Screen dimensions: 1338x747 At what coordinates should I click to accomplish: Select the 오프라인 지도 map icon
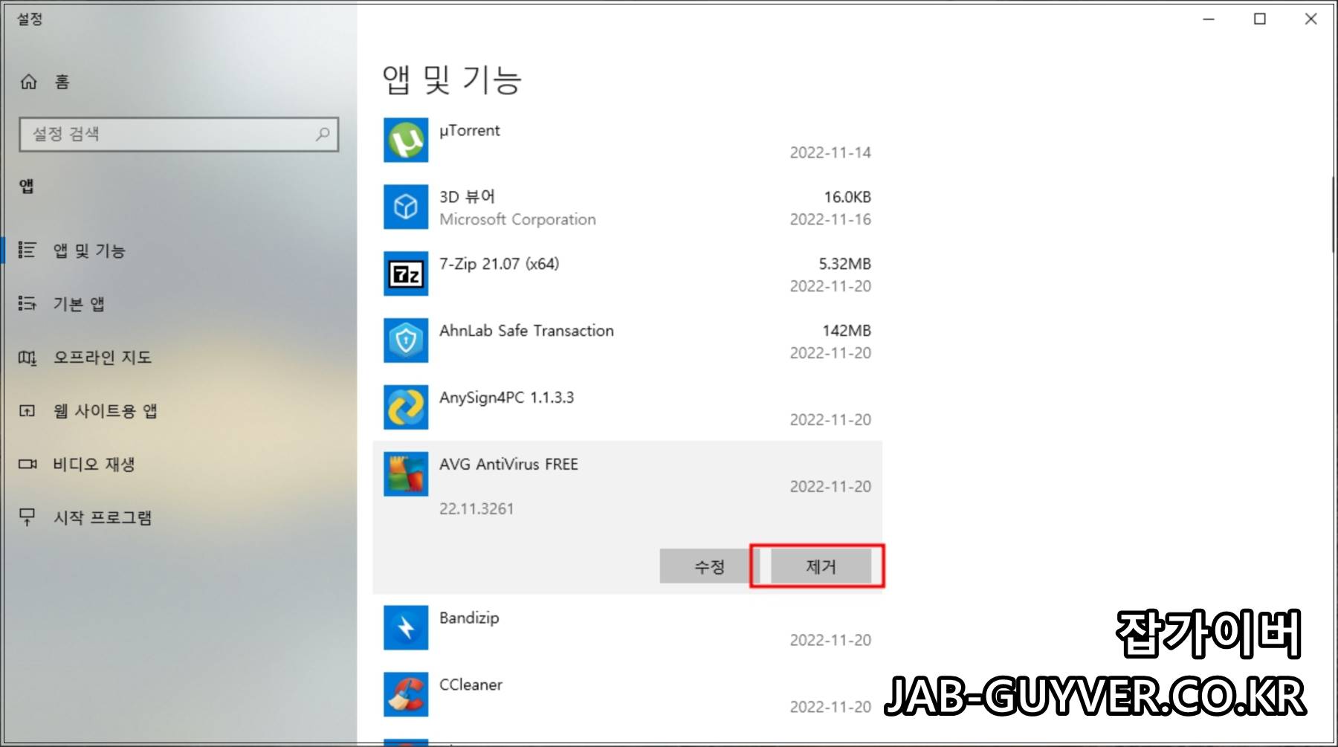coord(27,358)
